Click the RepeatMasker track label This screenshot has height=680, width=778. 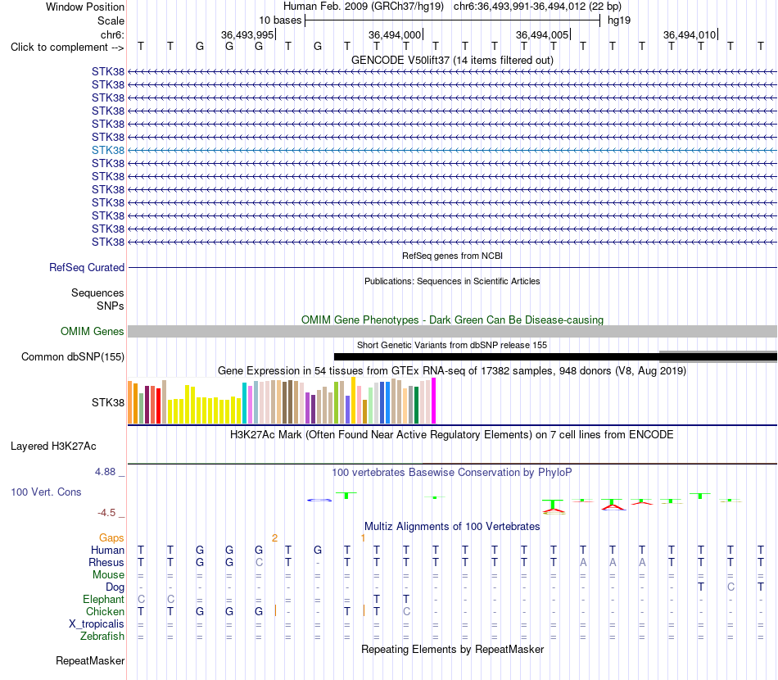coord(90,660)
